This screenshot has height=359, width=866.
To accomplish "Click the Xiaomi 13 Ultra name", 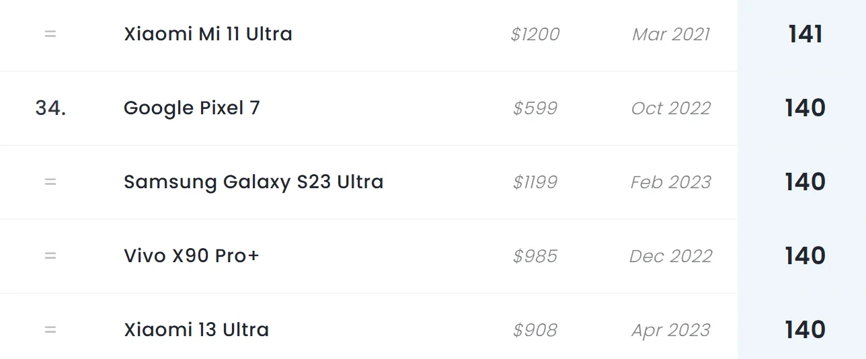I will click(196, 330).
